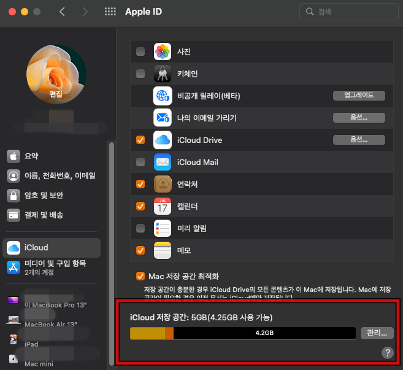Enable the 미리 알림 checkbox

point(140,228)
